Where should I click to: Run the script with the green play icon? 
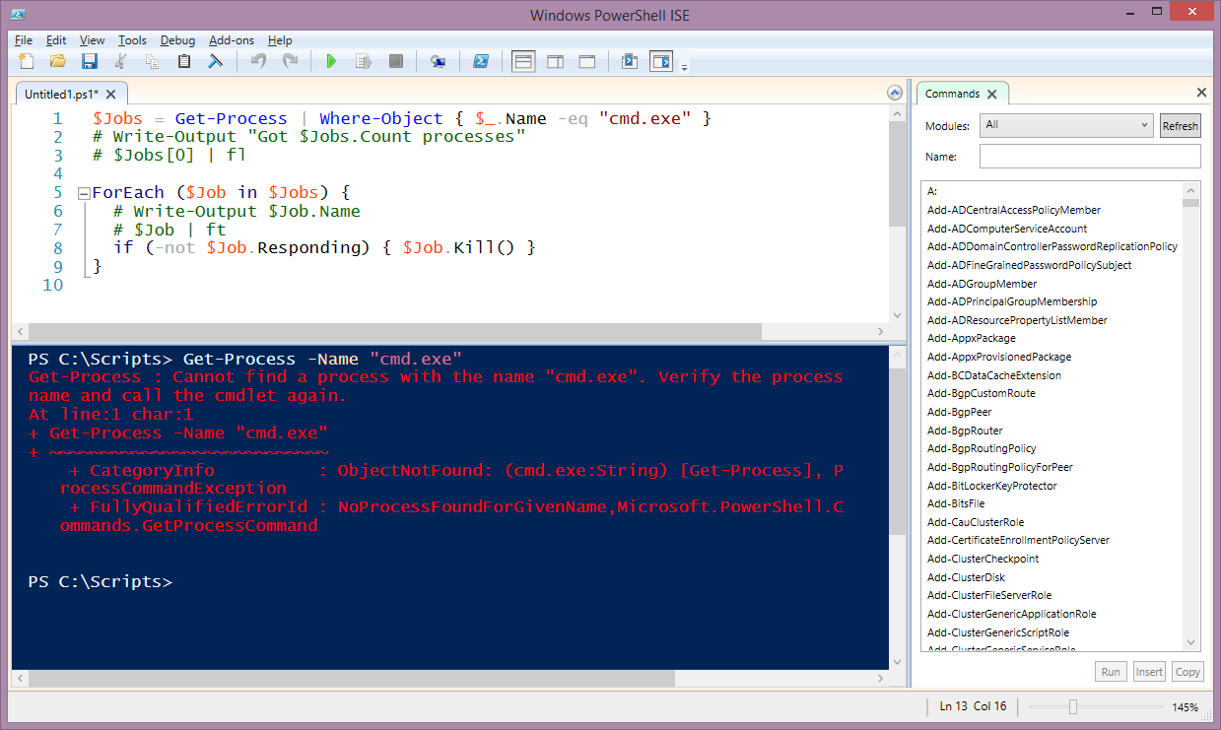(x=331, y=62)
